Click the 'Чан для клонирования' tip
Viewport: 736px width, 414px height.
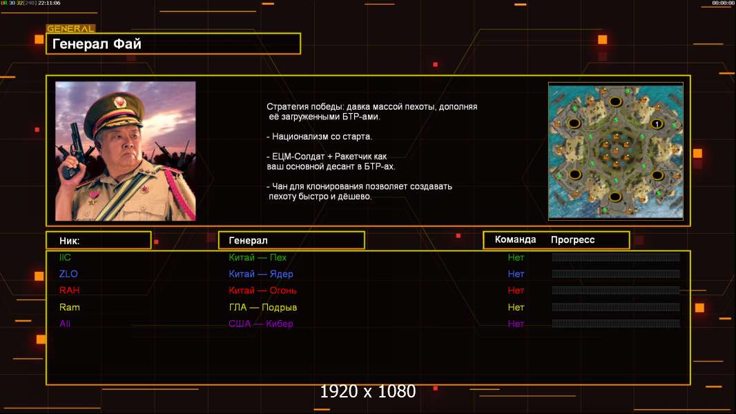pos(359,191)
